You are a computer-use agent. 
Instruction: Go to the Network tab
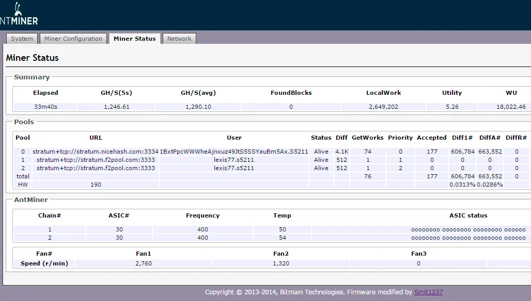point(179,39)
